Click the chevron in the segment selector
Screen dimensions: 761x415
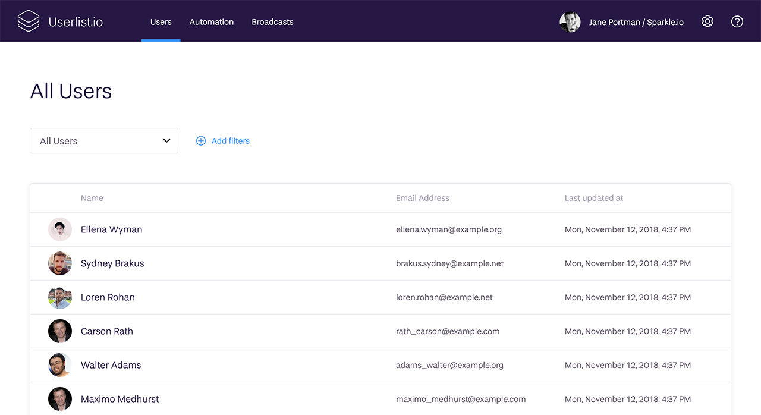(x=166, y=140)
